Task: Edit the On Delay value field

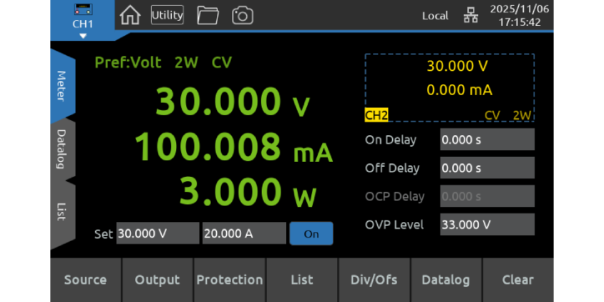Action: point(487,139)
